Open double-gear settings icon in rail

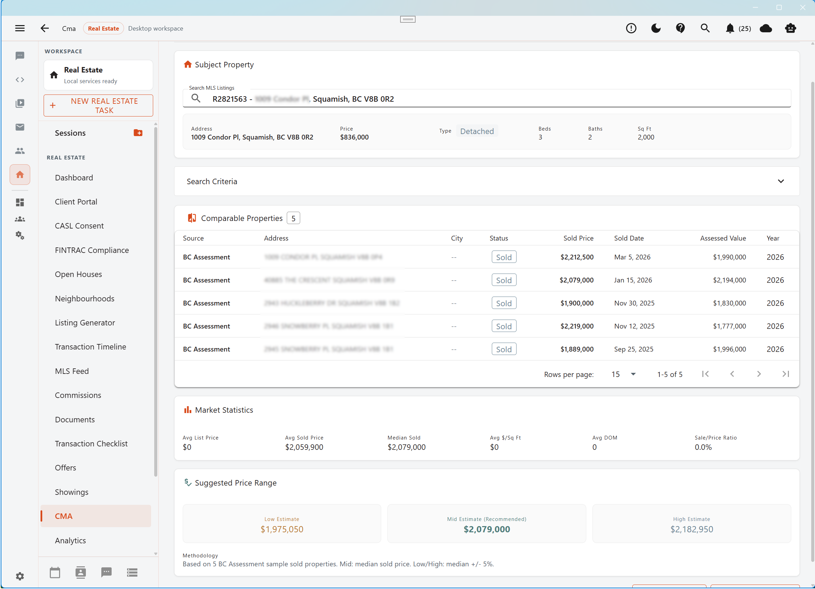pos(20,235)
